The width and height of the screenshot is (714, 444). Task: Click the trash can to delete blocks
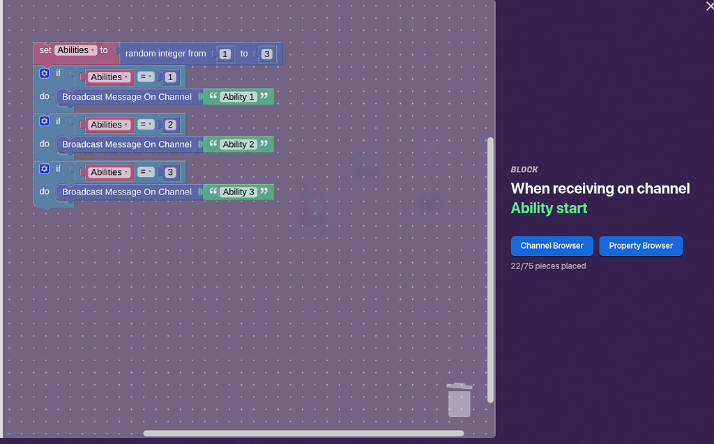459,401
